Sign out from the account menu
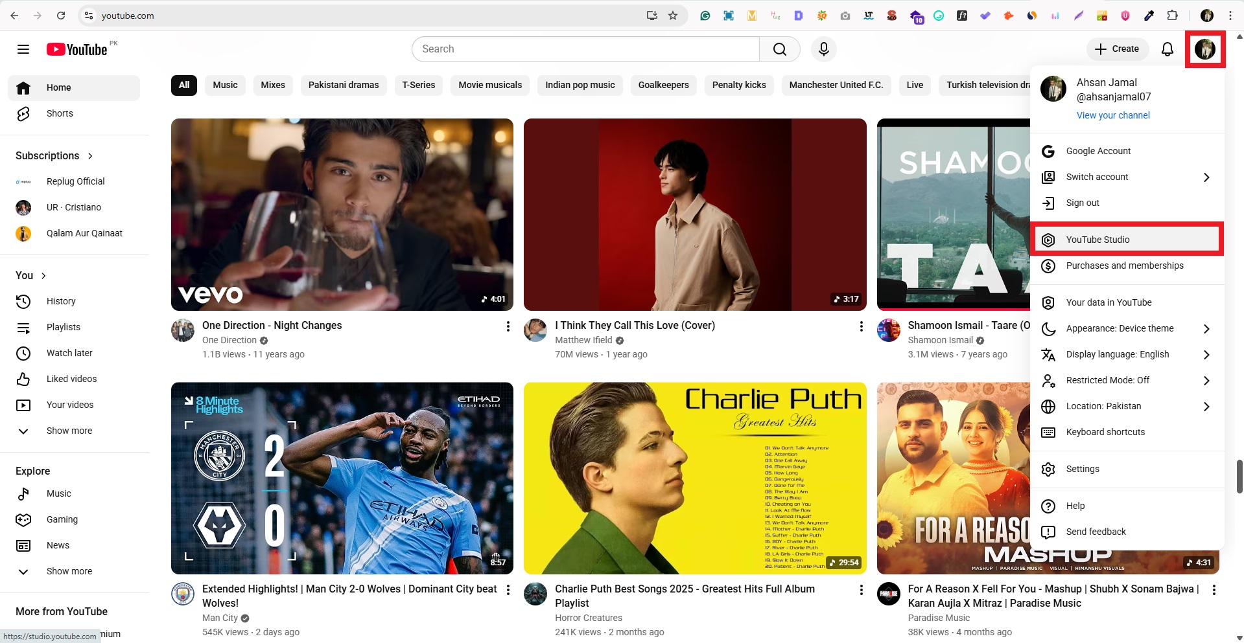Image resolution: width=1244 pixels, height=643 pixels. coord(1081,203)
